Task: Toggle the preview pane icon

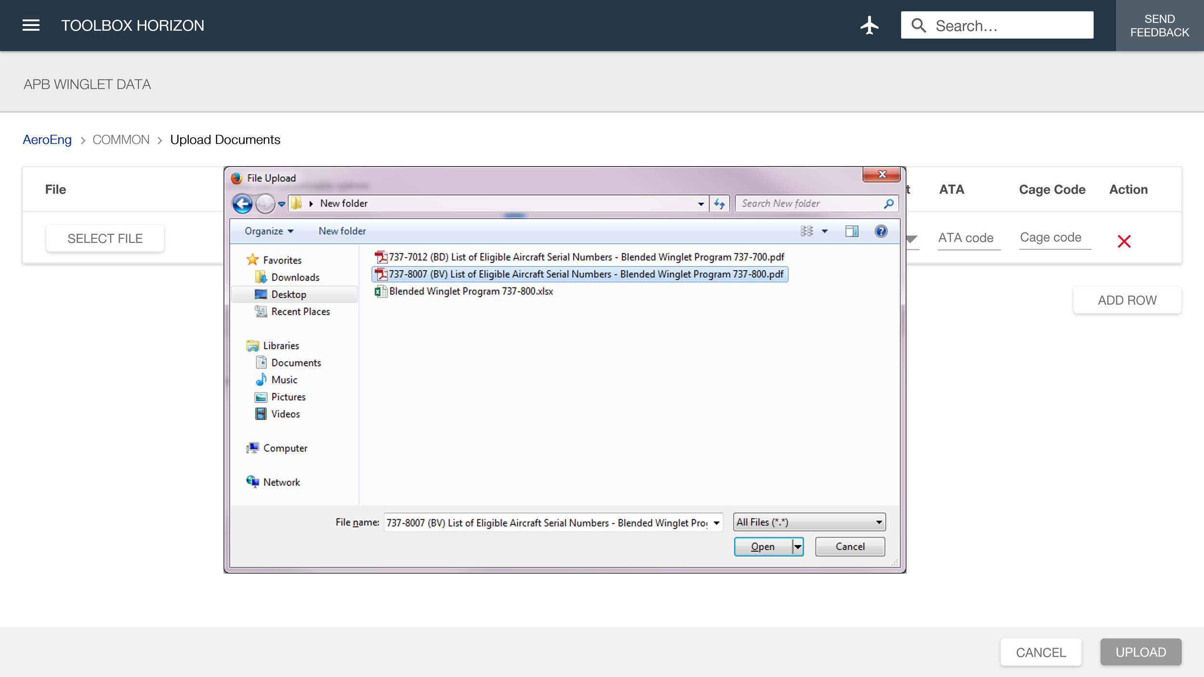Action: pyautogui.click(x=851, y=231)
